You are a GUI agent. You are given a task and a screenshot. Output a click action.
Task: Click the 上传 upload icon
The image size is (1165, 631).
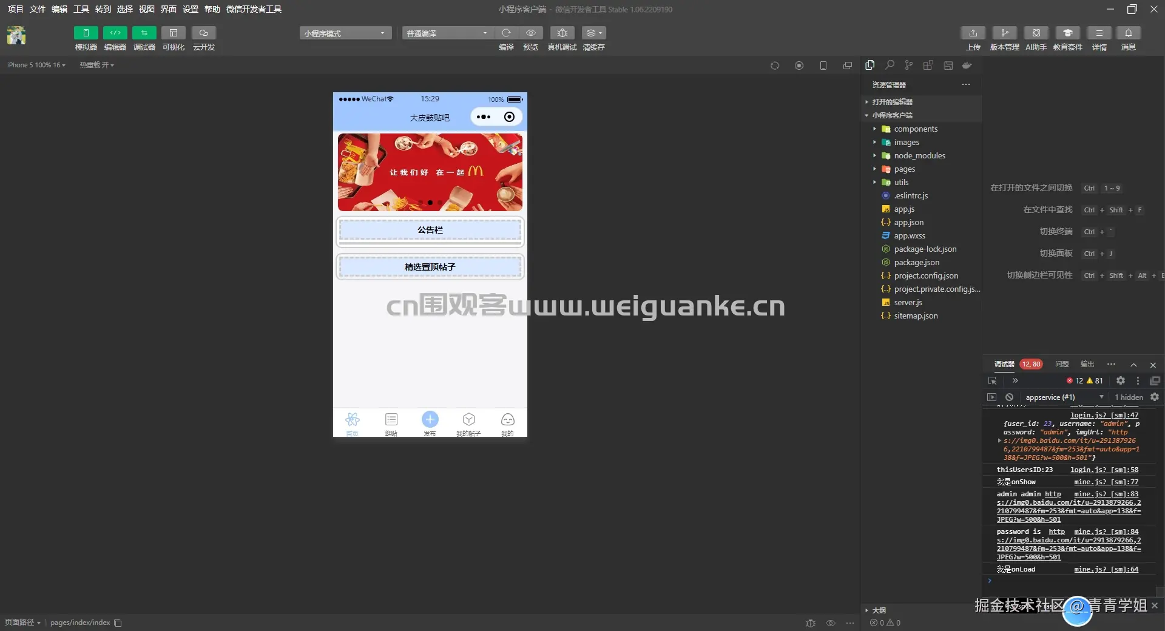[973, 33]
